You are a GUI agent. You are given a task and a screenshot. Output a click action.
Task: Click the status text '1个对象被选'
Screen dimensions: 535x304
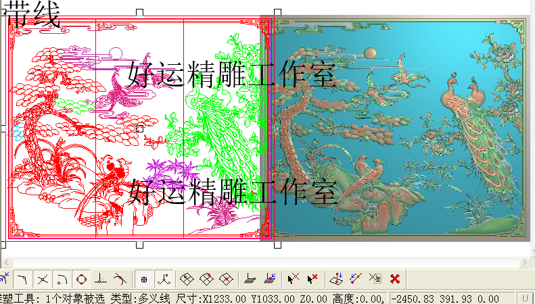point(75,299)
